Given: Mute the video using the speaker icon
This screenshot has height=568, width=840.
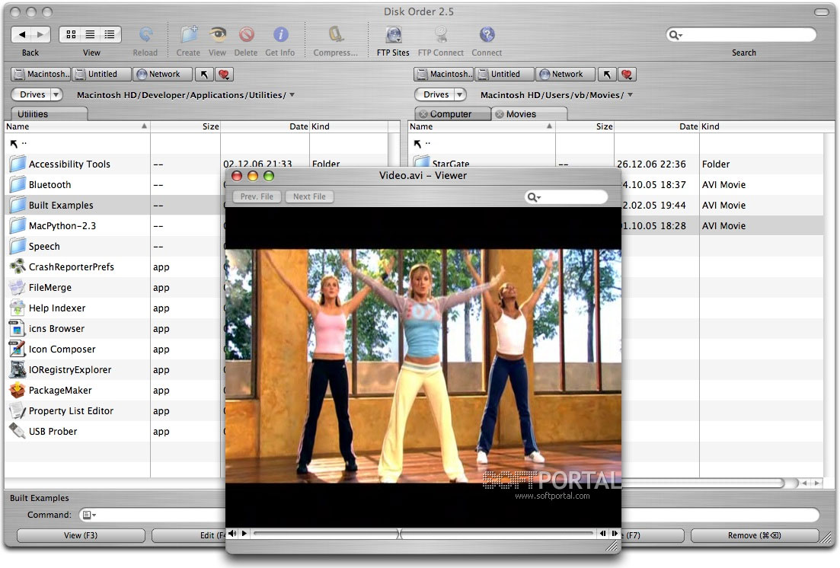Looking at the screenshot, I should point(232,534).
